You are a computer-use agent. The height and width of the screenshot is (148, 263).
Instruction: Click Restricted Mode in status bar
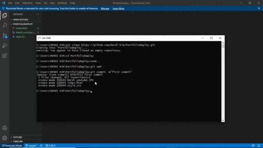(12, 146)
